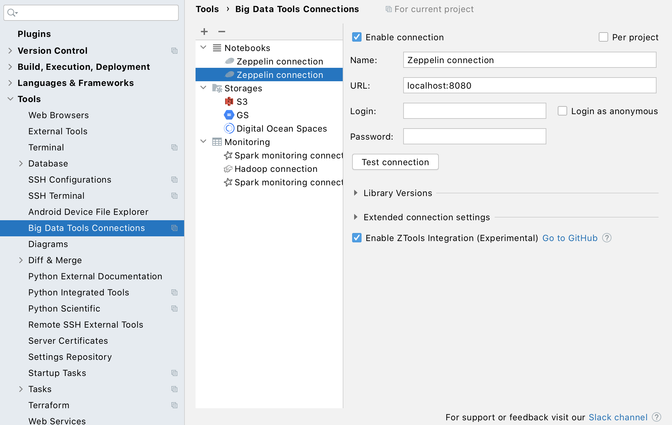Screen dimensions: 672x425
Task: Click project-level icon beside Python Integrated Tools
Action: click(x=174, y=292)
